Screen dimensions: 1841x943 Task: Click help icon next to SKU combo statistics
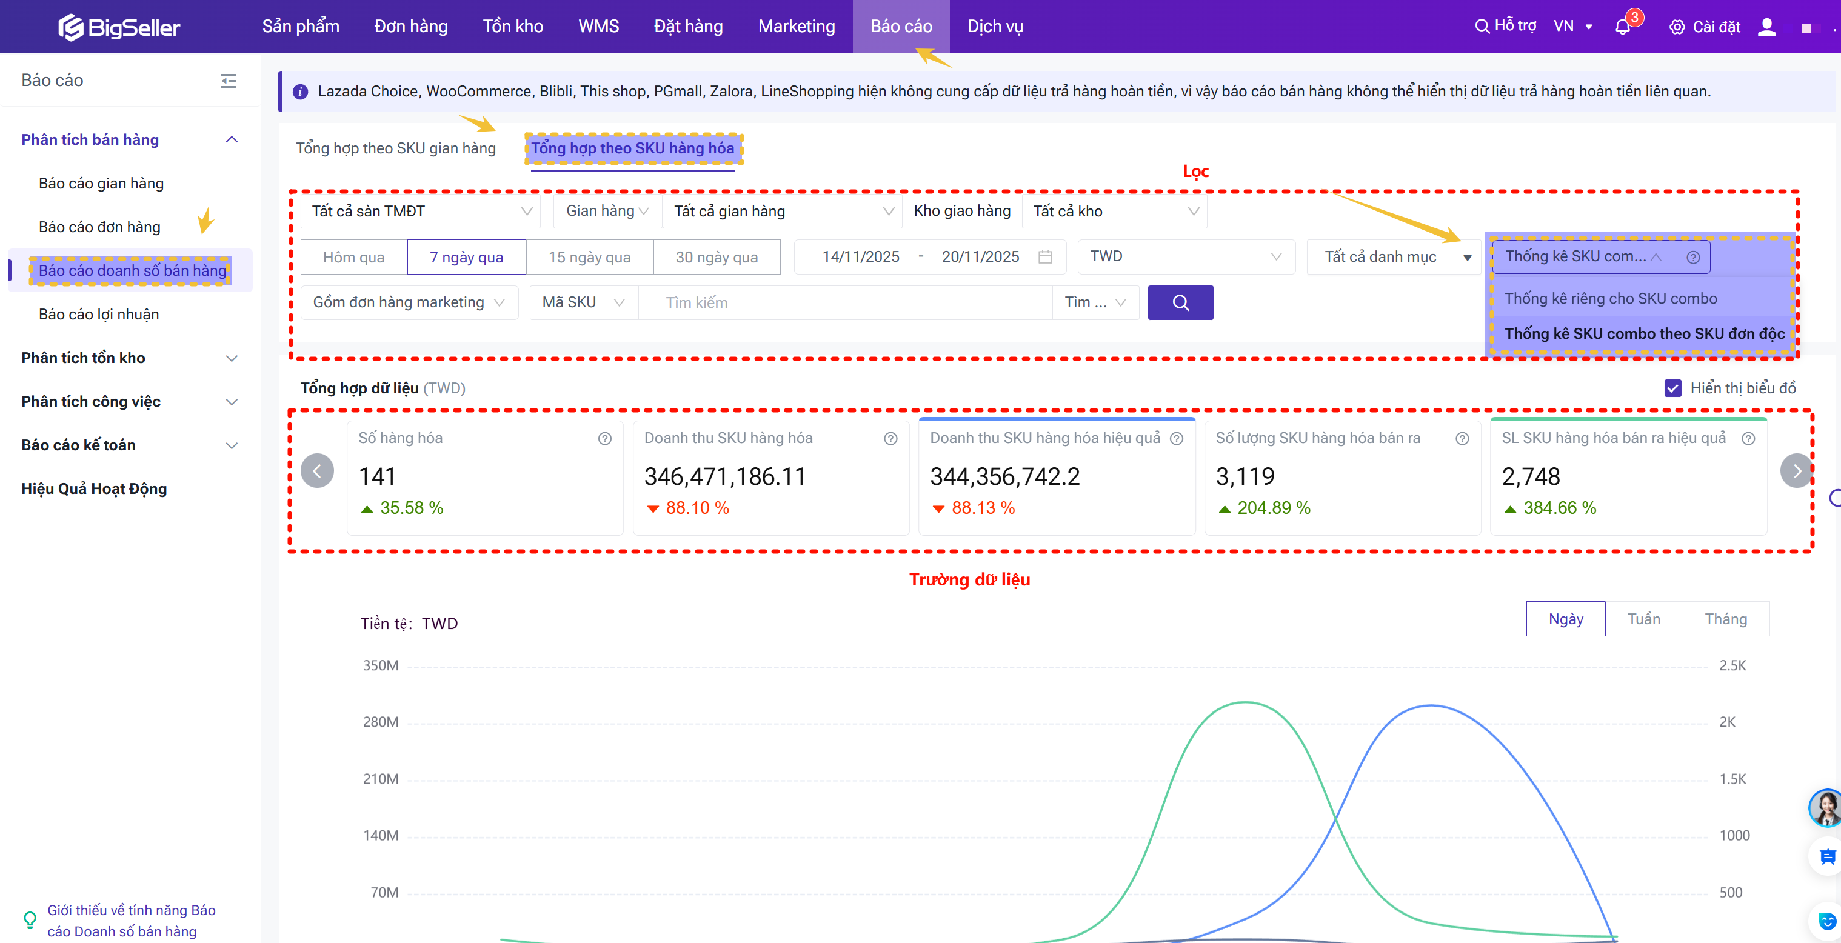(x=1693, y=257)
